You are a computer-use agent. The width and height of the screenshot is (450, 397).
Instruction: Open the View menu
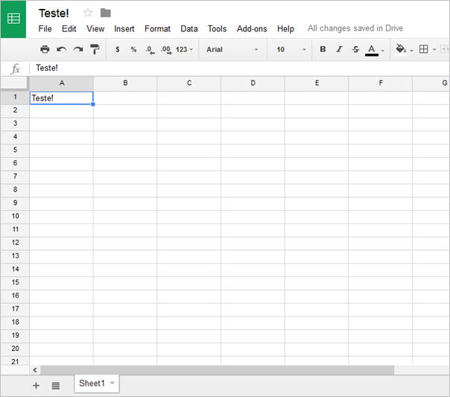click(95, 29)
